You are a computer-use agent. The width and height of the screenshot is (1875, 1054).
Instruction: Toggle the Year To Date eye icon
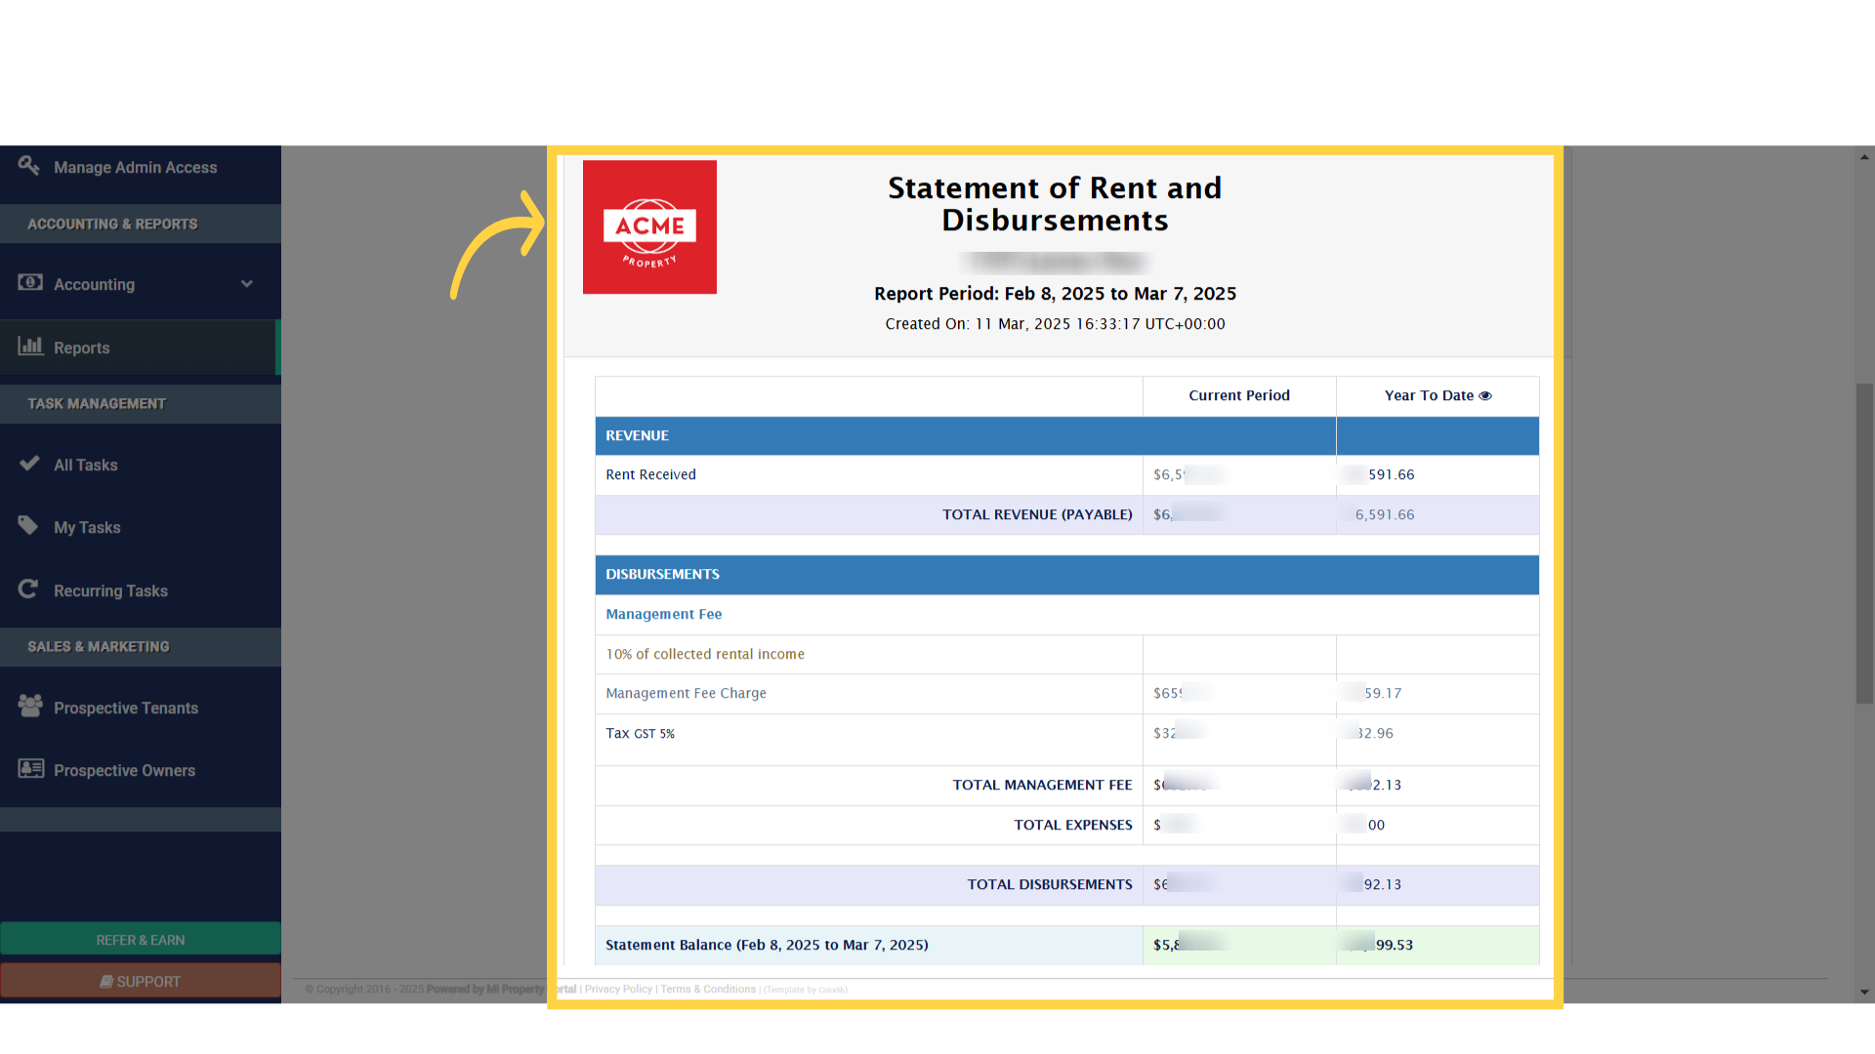(x=1485, y=395)
